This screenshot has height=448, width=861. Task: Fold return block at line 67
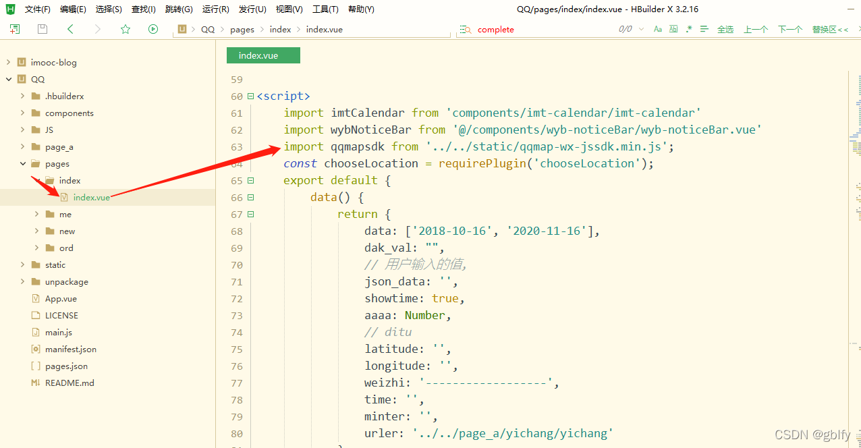251,214
